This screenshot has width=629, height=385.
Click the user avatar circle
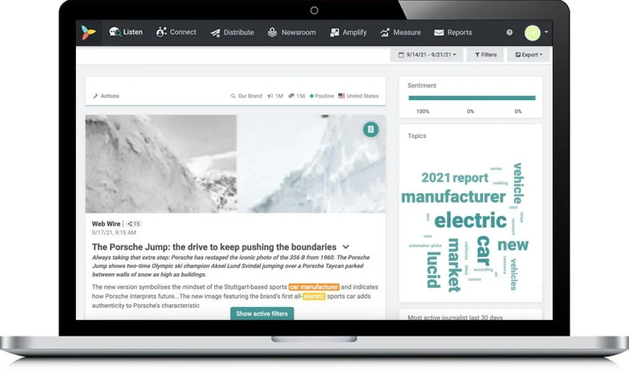click(x=532, y=32)
